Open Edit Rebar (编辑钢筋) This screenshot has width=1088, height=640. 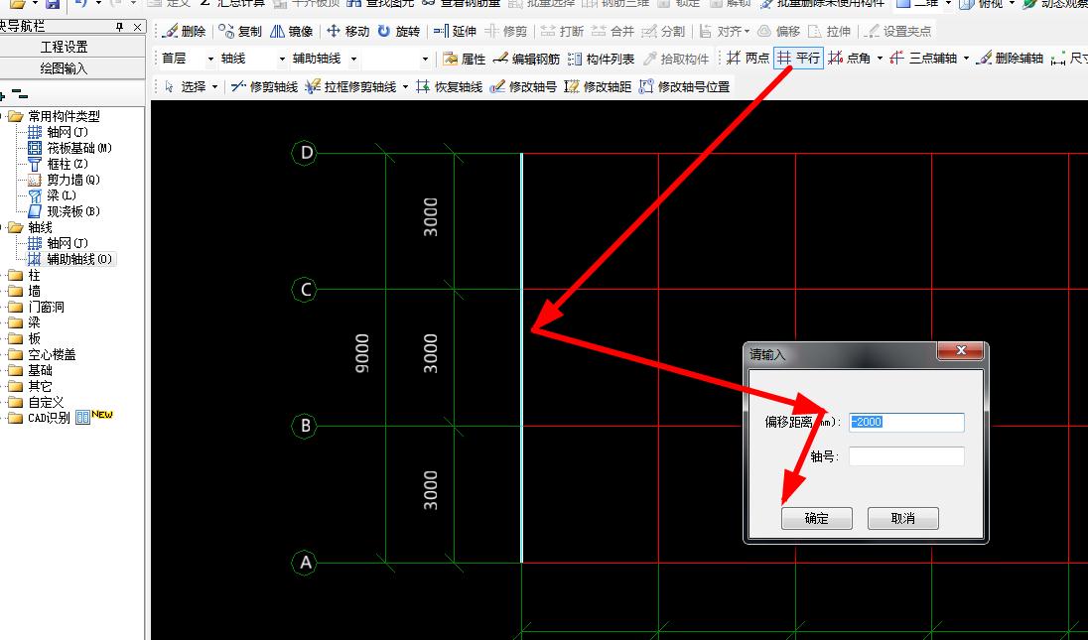[x=526, y=59]
